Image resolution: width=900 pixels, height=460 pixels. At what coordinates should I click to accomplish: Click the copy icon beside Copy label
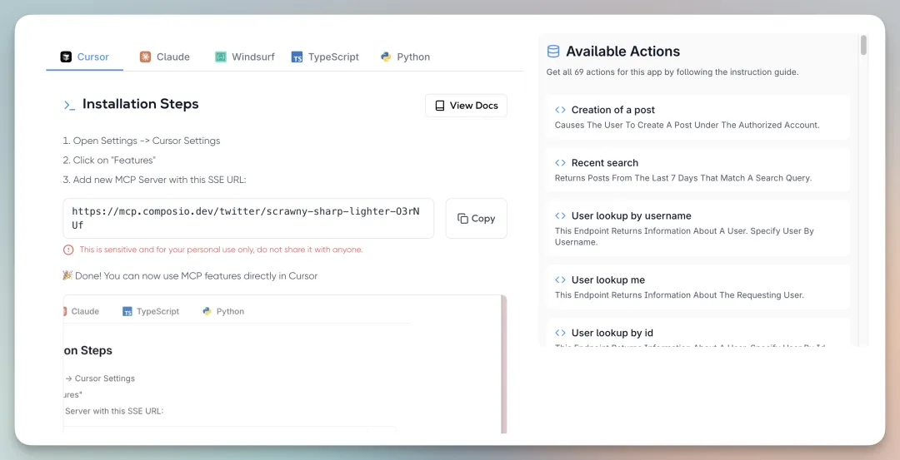(x=462, y=218)
